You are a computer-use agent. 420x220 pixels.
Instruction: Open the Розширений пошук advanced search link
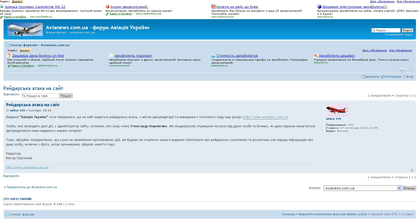399,34
